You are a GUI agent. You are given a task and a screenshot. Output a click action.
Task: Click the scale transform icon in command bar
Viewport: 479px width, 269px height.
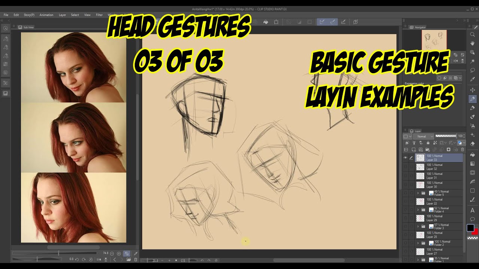[x=276, y=22]
